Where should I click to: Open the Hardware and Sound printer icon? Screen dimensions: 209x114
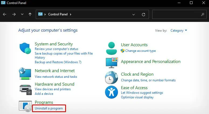tap(26, 90)
